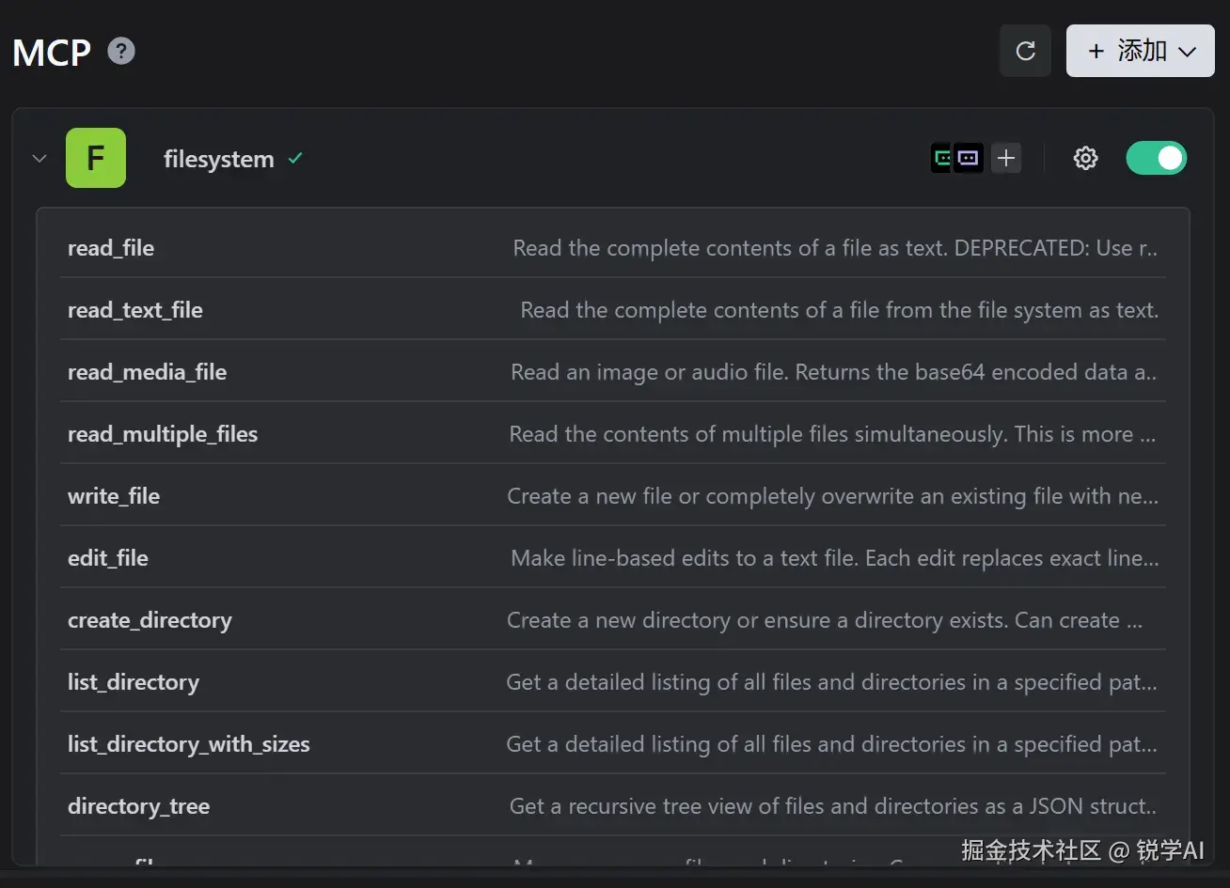Click the edit_file tool description text
The height and width of the screenshot is (888, 1230).
point(834,558)
